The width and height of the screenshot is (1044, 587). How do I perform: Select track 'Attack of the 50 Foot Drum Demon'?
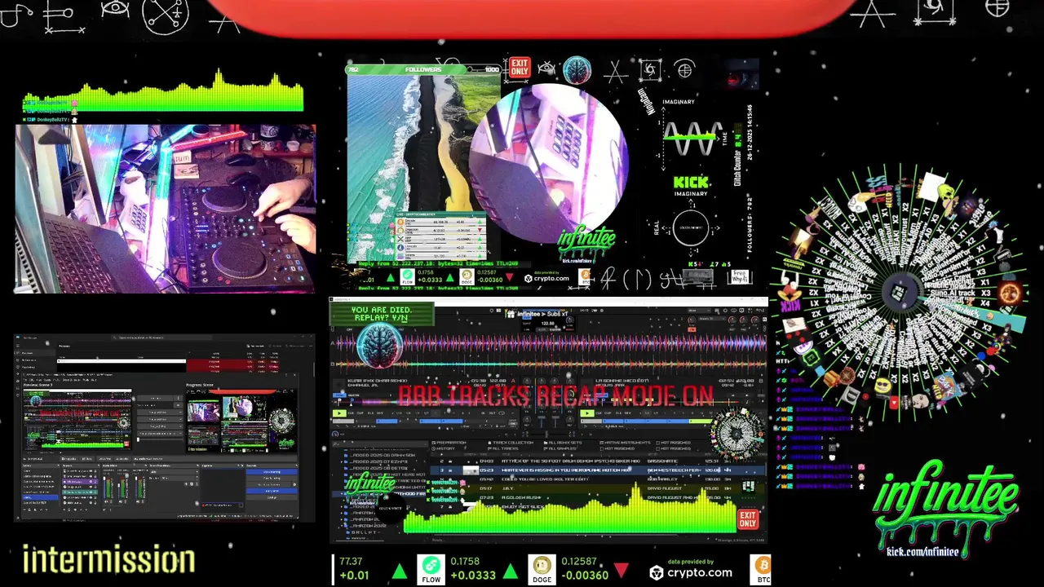(x=597, y=461)
